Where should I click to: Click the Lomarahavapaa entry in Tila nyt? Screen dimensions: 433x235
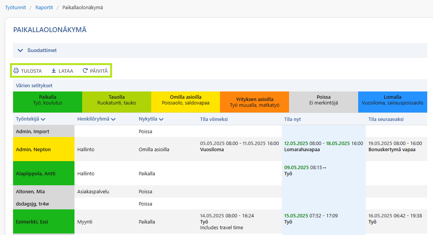302,150
